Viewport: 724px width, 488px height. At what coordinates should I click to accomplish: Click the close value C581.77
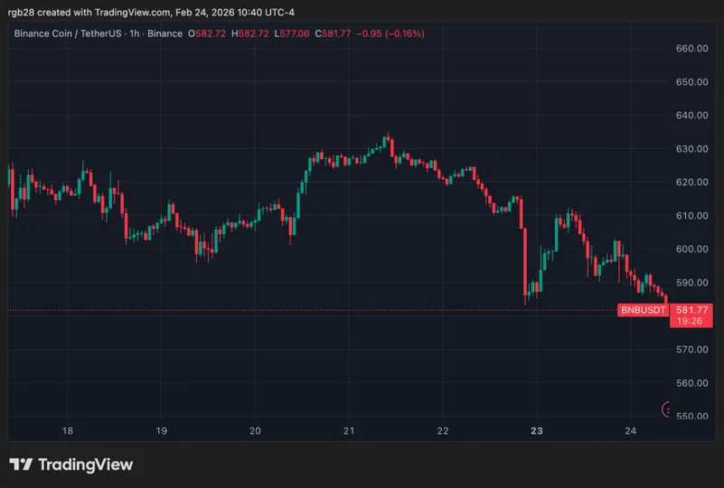(333, 33)
